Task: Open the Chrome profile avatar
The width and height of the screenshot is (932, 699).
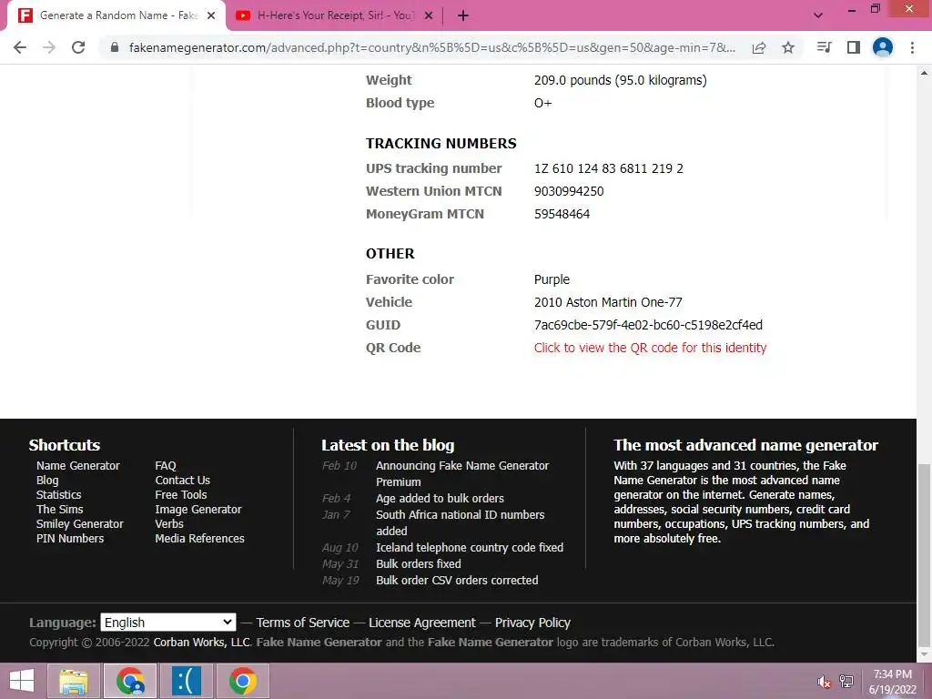Action: pyautogui.click(x=883, y=47)
